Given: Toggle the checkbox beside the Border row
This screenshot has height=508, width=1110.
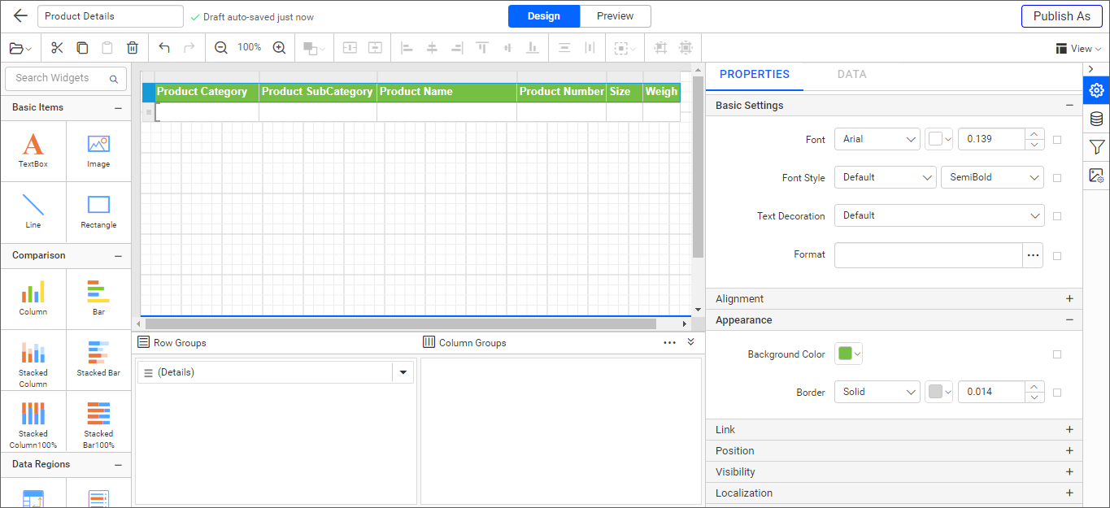Looking at the screenshot, I should (1057, 393).
